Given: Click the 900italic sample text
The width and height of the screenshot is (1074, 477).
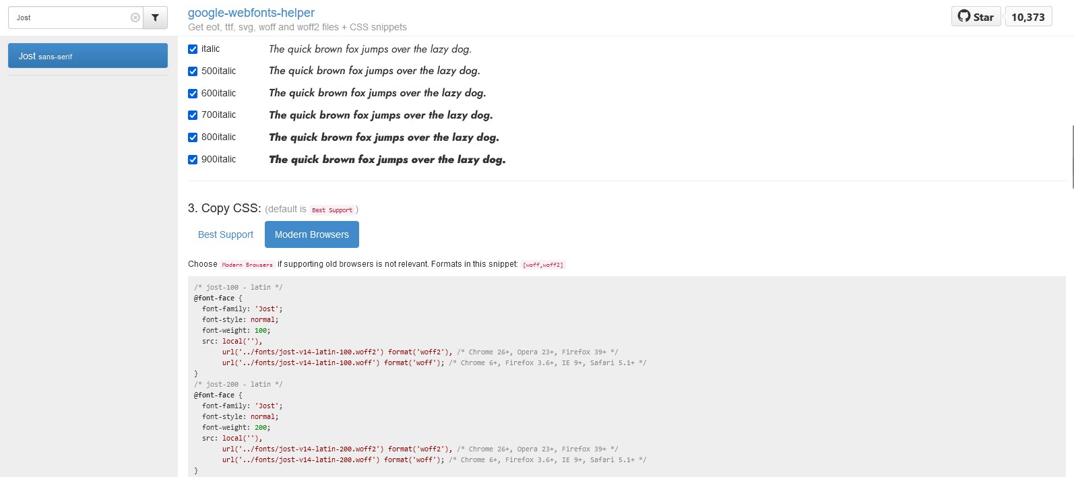Looking at the screenshot, I should (387, 160).
